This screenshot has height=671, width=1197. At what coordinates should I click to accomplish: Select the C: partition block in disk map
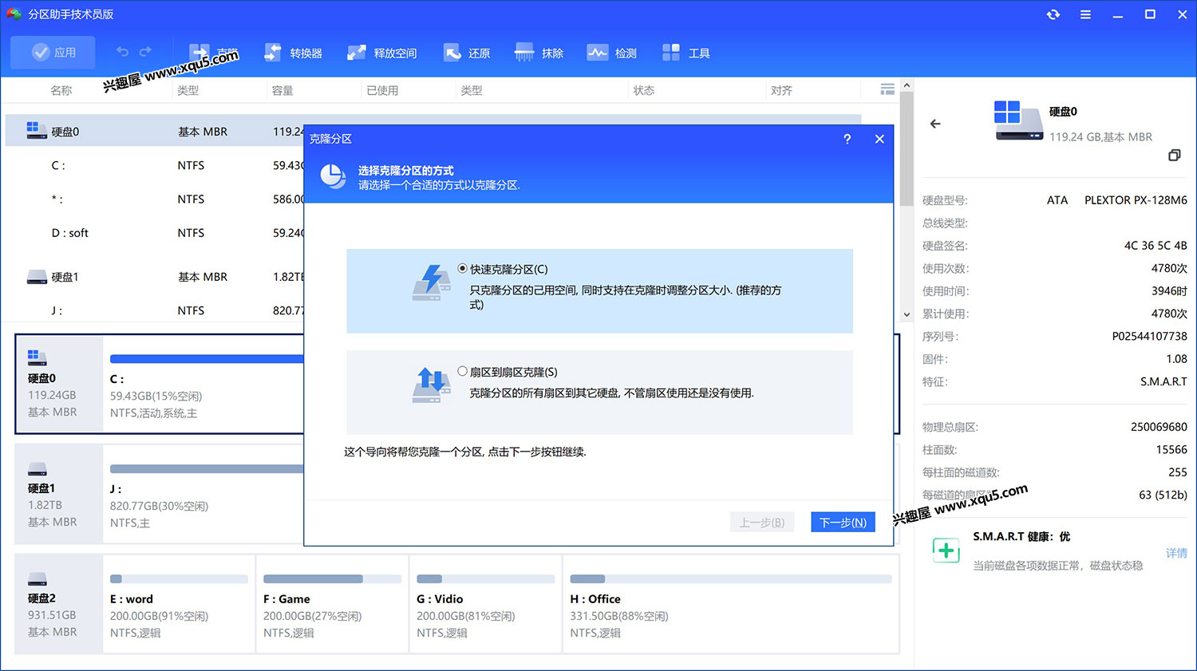pos(204,385)
